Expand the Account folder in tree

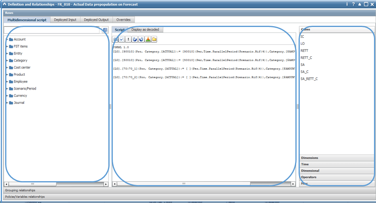click(x=7, y=39)
